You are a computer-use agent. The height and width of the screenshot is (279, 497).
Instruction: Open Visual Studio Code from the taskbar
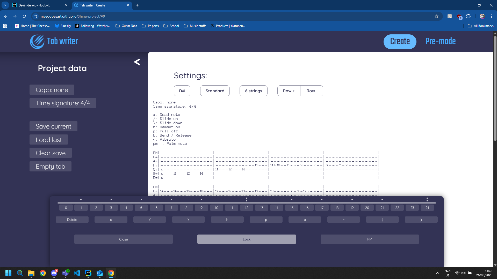coord(77,273)
